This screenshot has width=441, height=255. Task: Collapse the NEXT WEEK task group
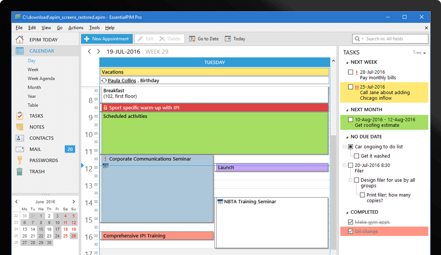tap(347, 62)
